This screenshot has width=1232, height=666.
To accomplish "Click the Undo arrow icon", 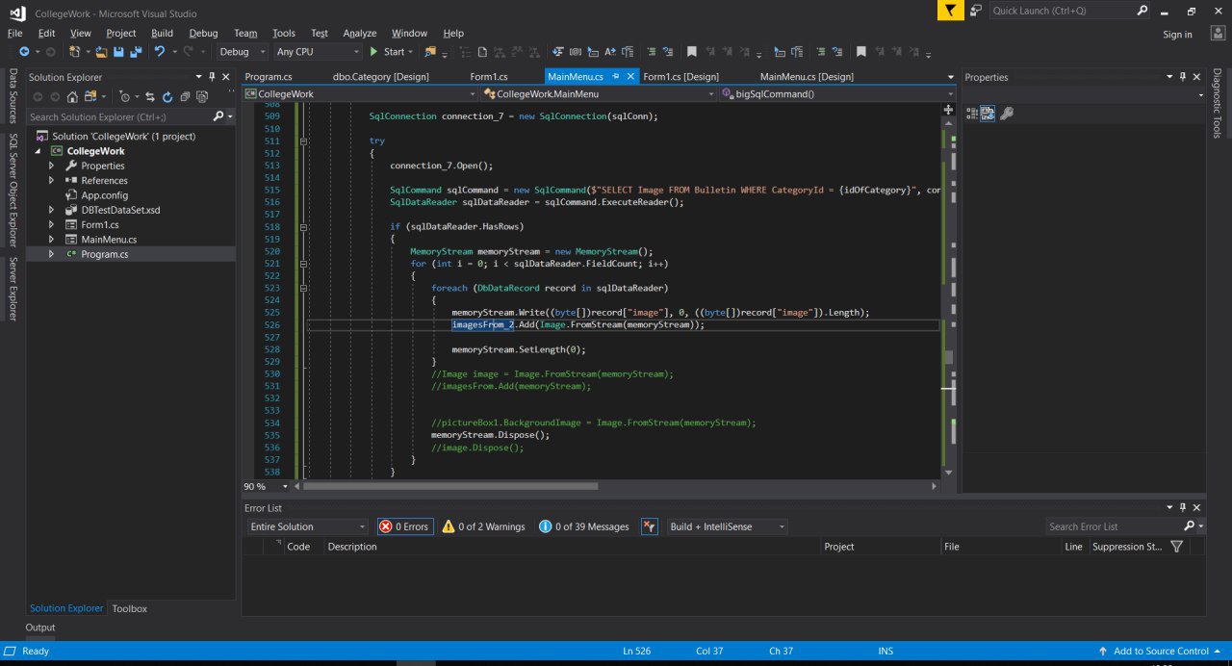I will [x=160, y=52].
